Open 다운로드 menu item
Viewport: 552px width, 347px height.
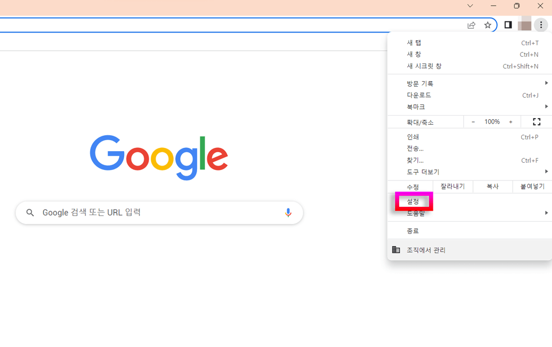(x=470, y=95)
